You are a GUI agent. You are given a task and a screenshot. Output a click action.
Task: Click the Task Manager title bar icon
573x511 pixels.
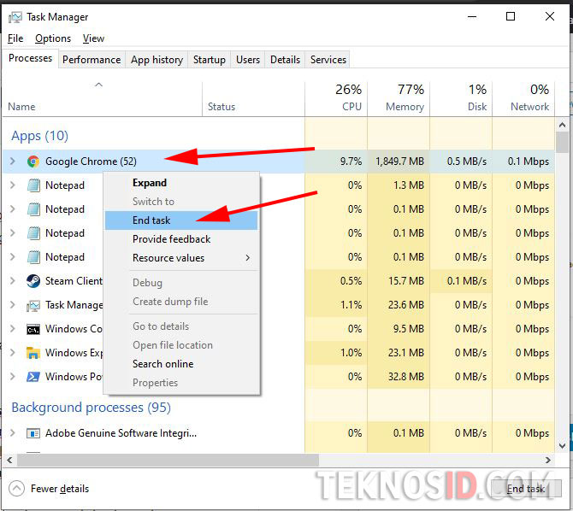15,17
